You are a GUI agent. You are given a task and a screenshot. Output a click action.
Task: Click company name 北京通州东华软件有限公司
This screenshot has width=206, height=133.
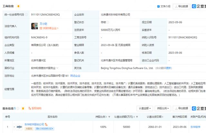coord(115,14)
